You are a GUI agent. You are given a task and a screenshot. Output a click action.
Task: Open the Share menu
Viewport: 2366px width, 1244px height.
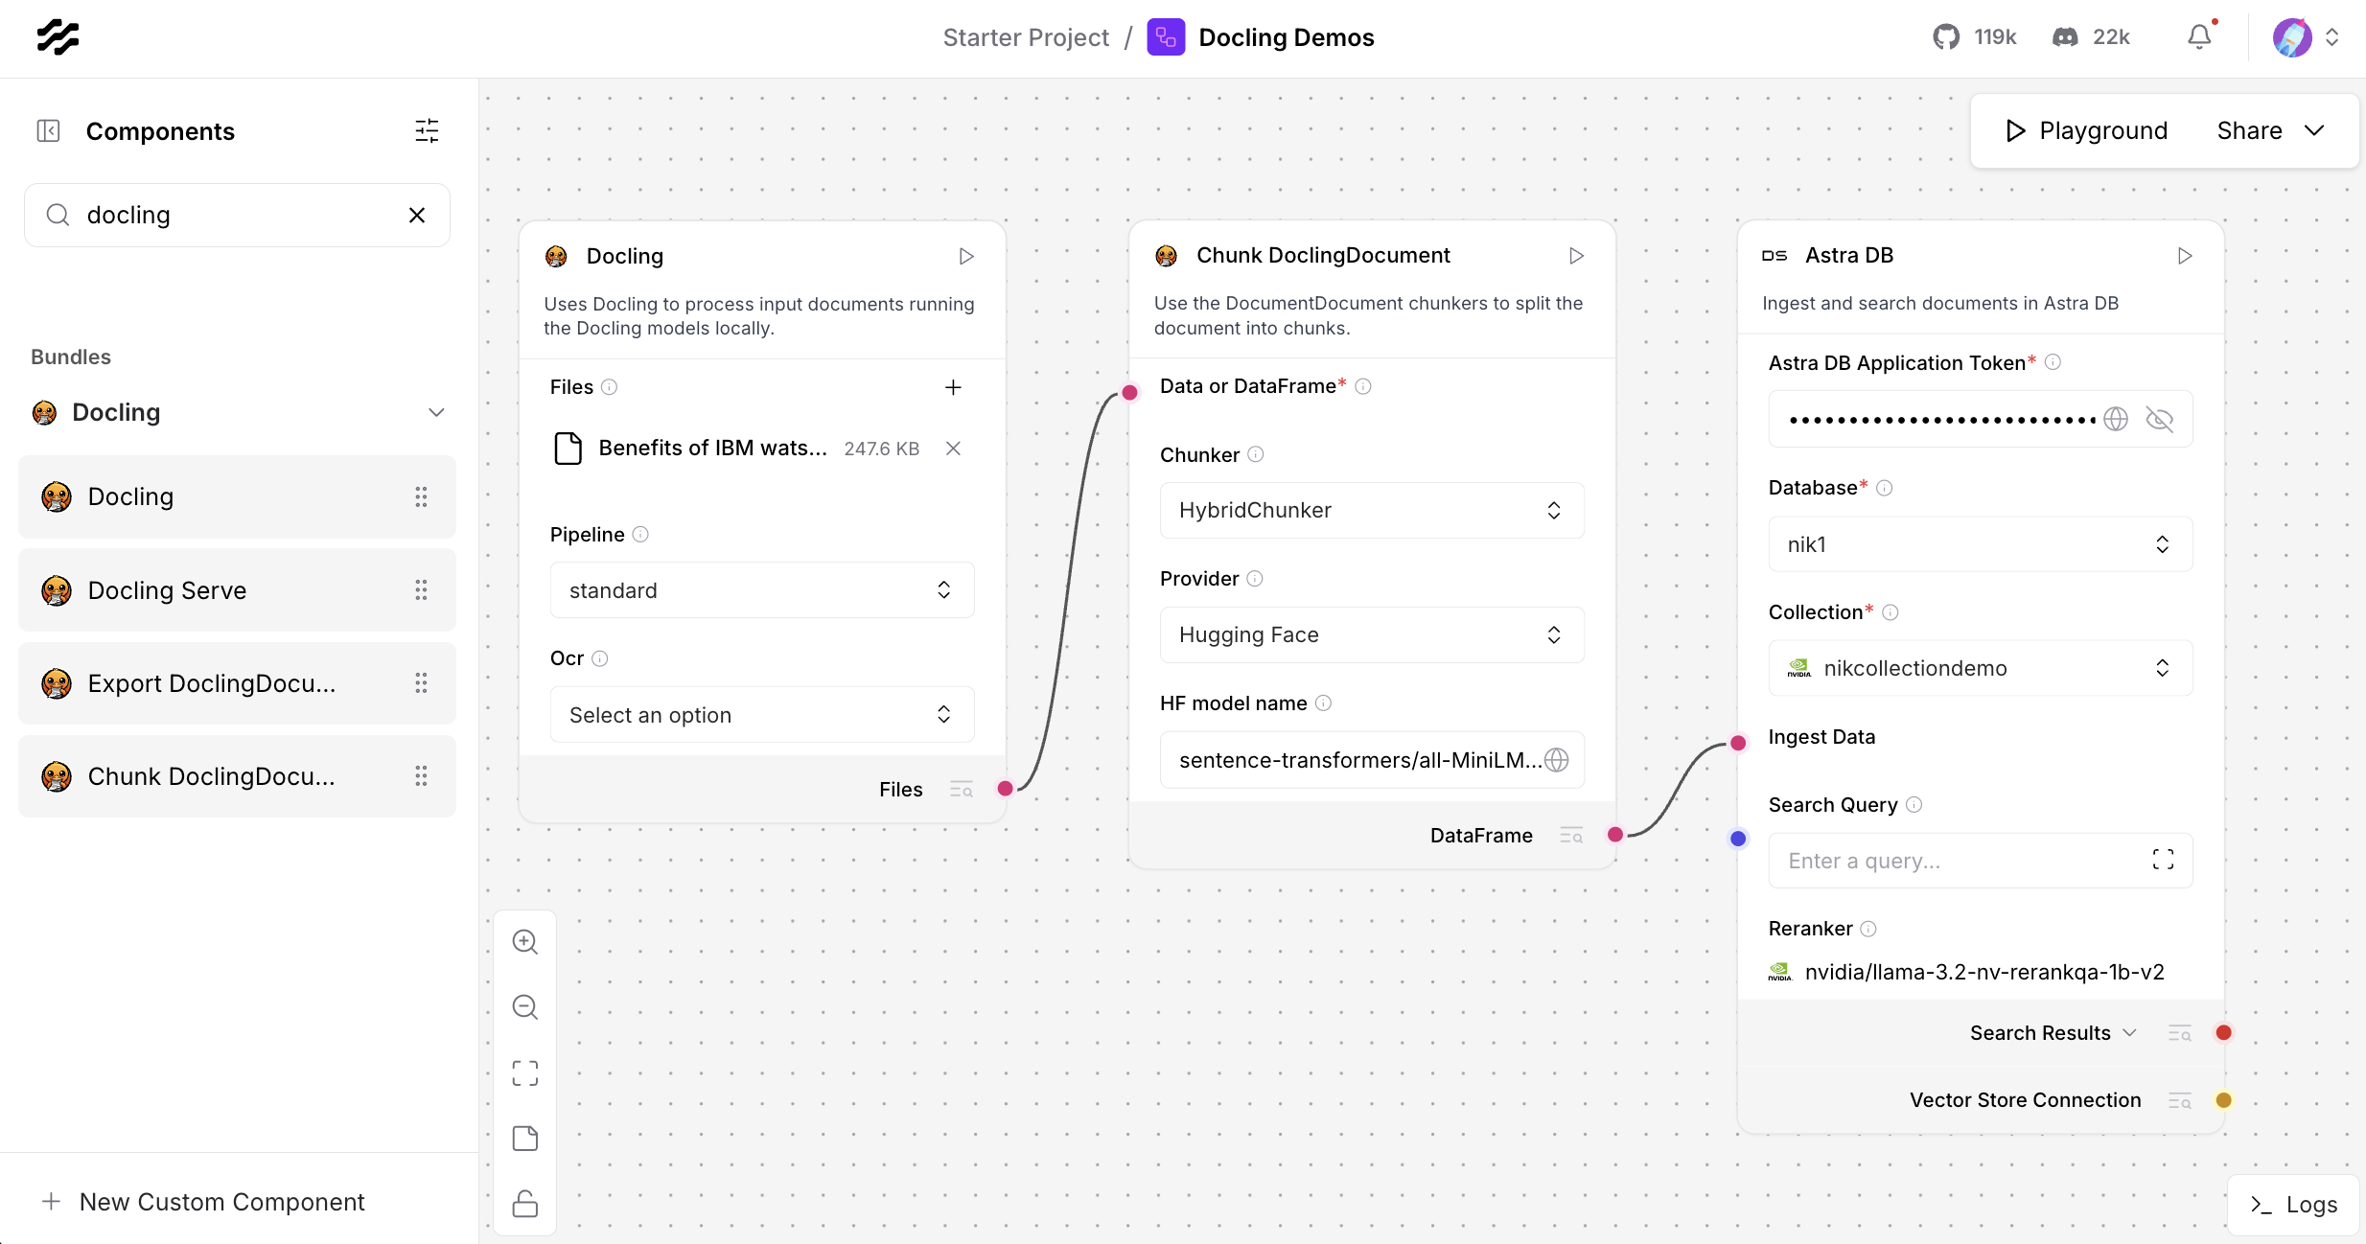click(x=2270, y=130)
